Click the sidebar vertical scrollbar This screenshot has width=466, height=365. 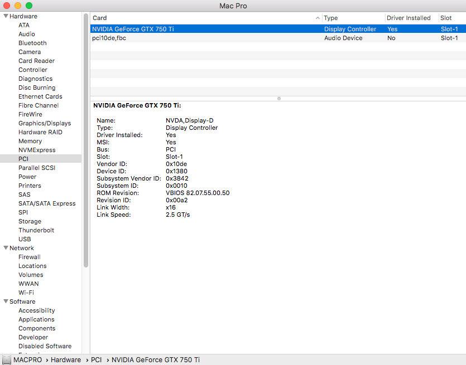click(x=86, y=140)
